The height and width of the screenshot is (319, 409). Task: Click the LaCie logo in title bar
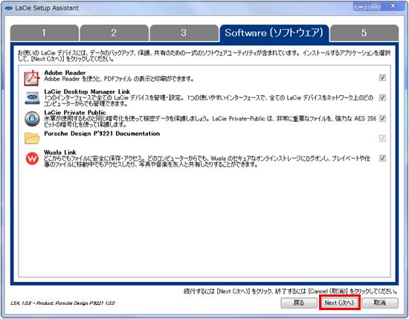tap(9, 8)
